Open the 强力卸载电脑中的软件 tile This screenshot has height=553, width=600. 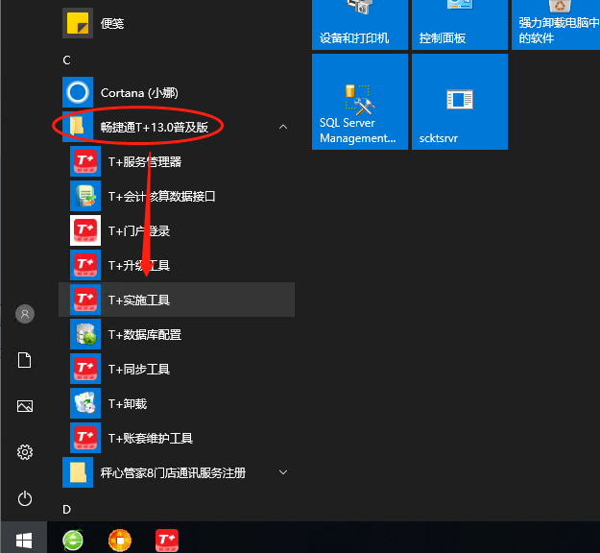click(556, 25)
